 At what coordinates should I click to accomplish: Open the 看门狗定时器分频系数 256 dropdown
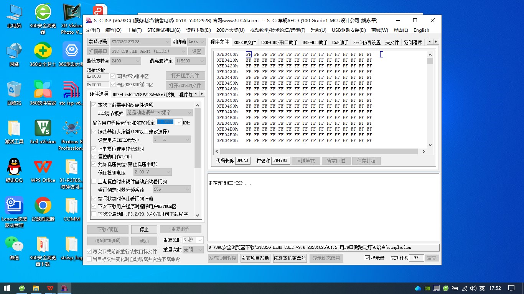coord(171,189)
